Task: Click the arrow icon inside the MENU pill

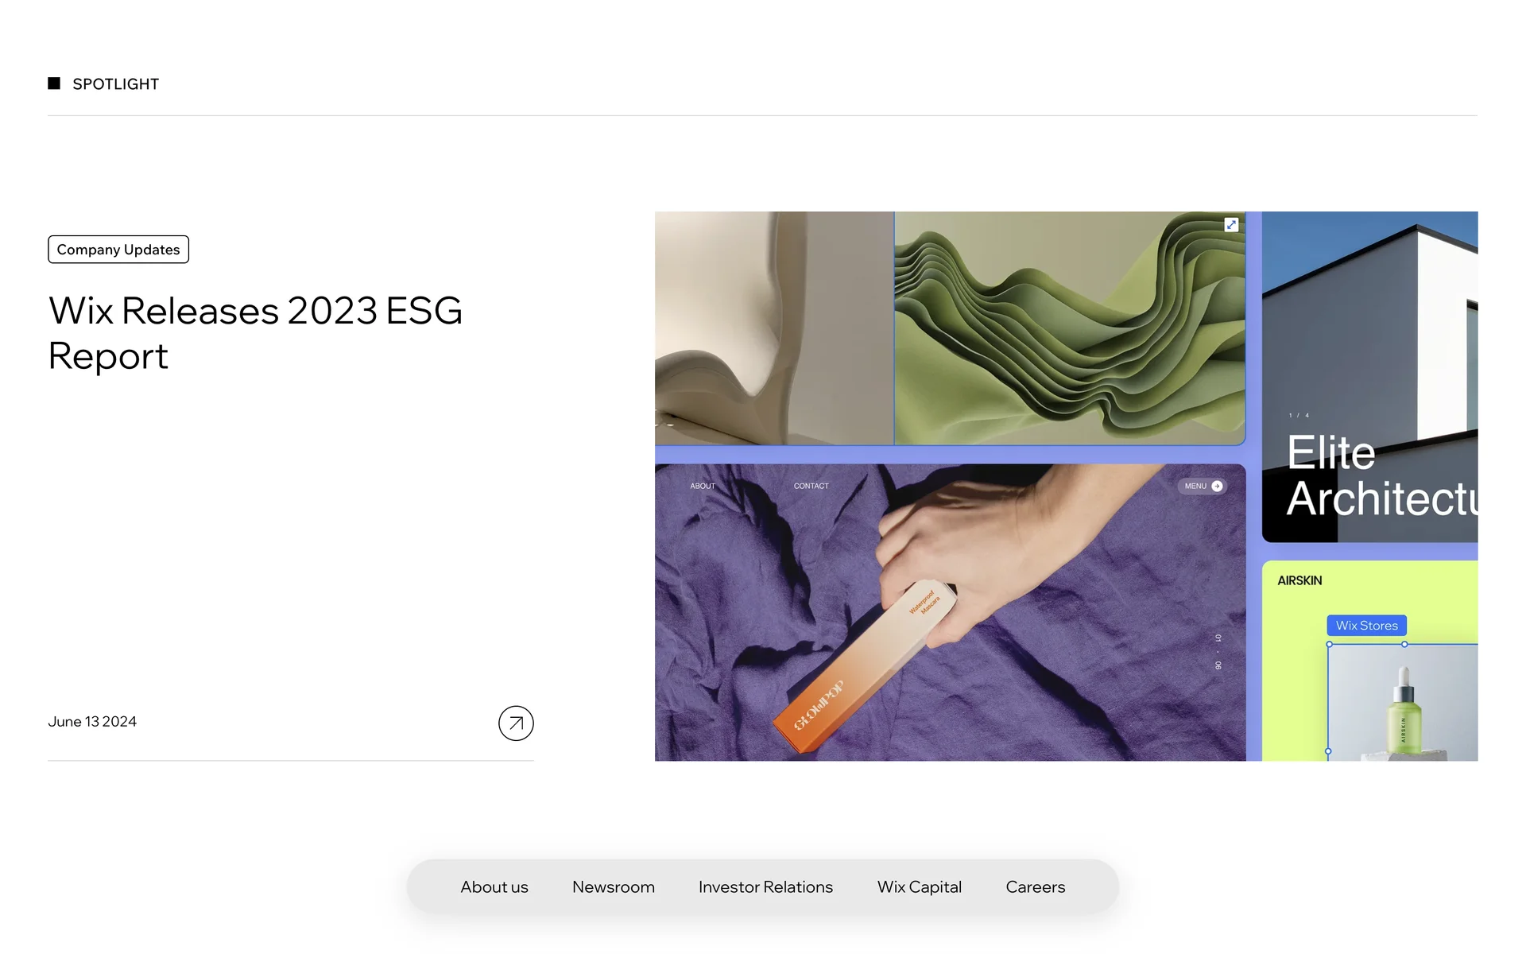Action: 1217,486
